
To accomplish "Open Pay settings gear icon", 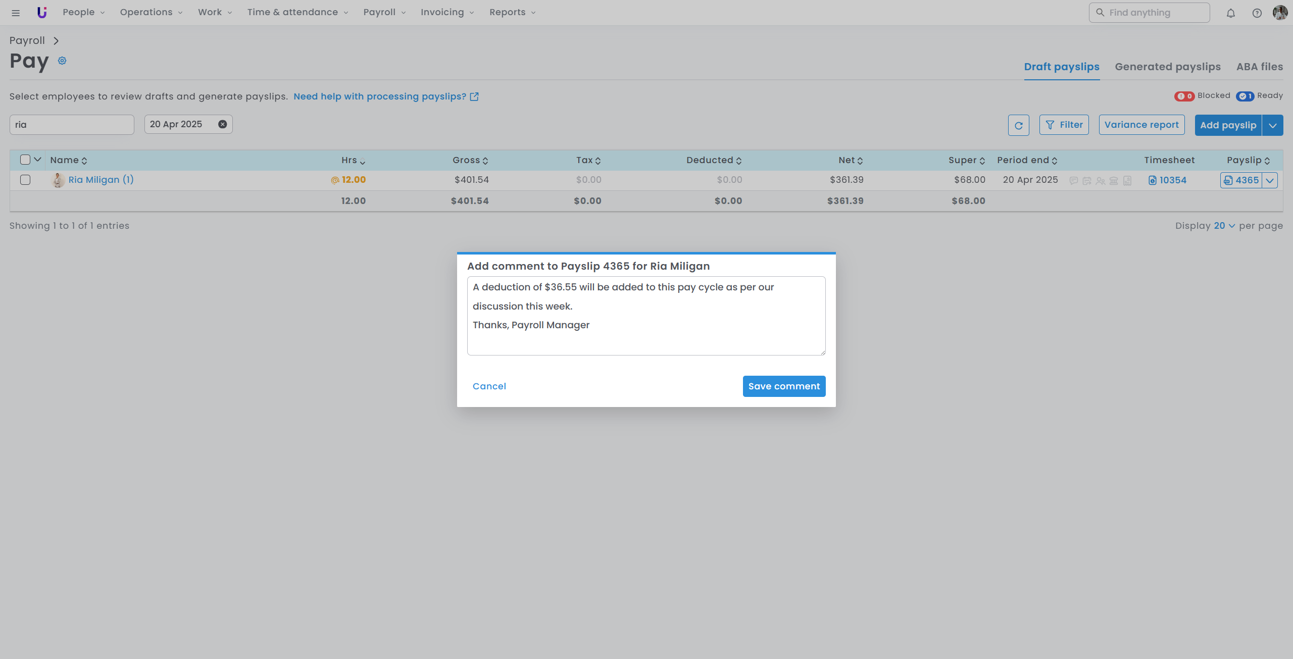I will pyautogui.click(x=62, y=61).
